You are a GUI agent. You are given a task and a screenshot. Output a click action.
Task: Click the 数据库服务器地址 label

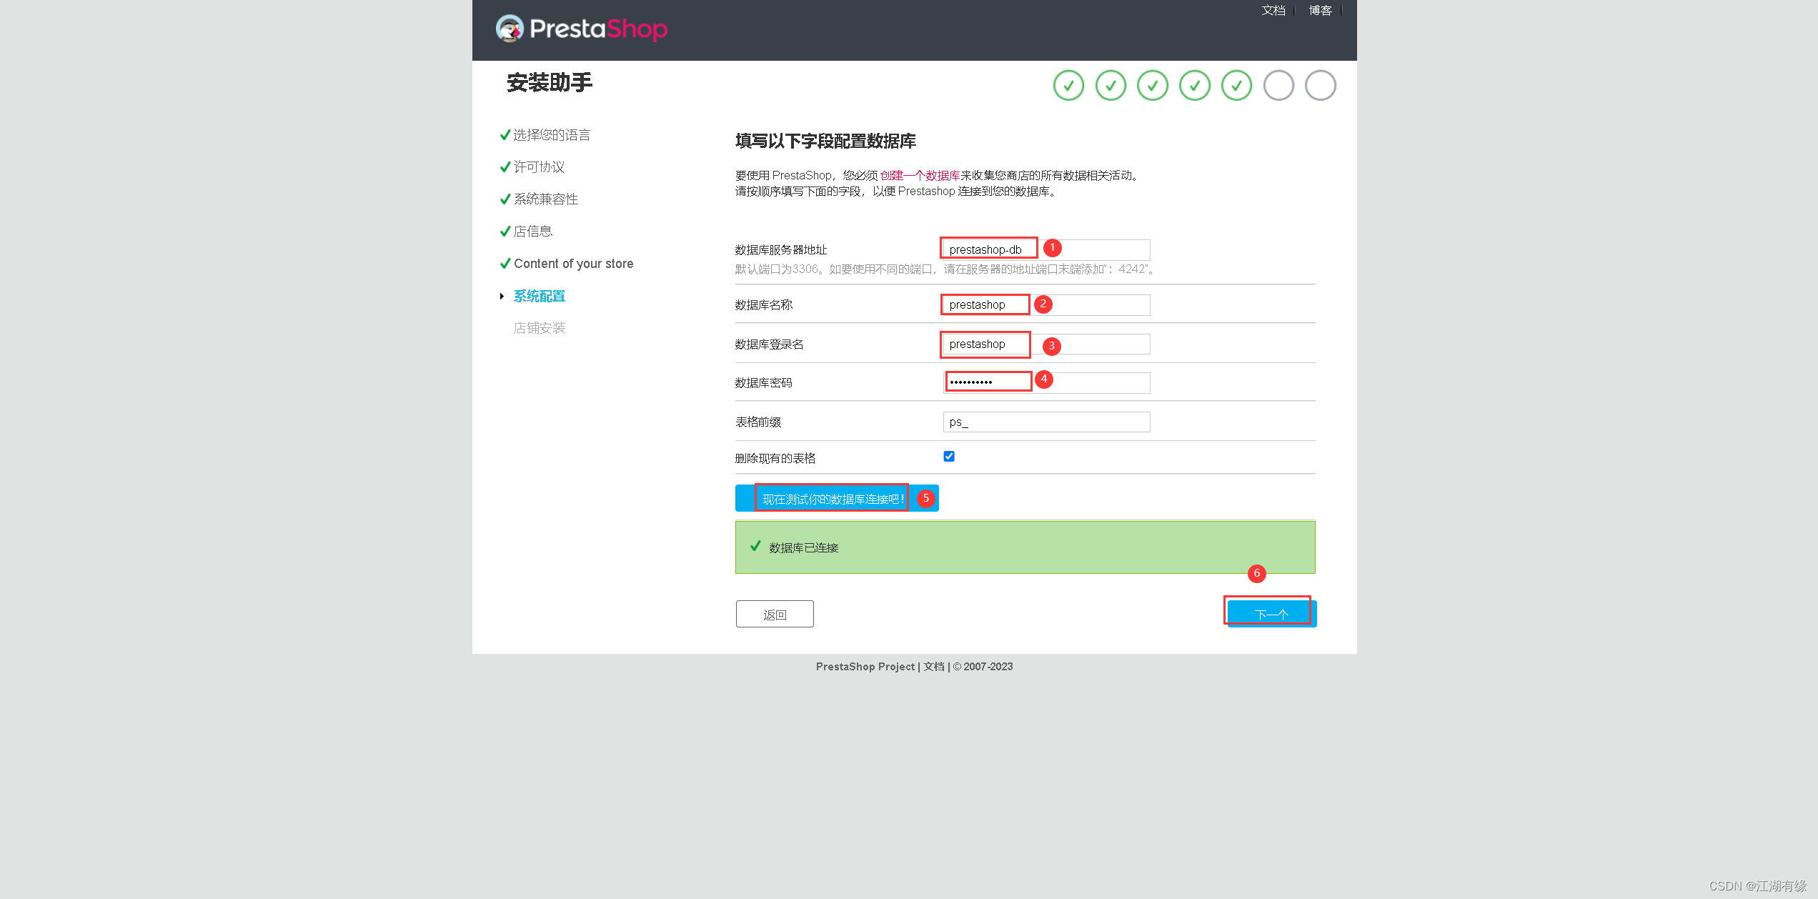[x=780, y=250]
